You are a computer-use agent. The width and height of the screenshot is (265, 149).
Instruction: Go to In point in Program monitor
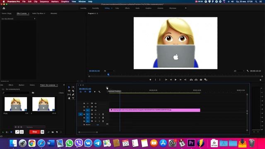pyautogui.click(x=166, y=80)
